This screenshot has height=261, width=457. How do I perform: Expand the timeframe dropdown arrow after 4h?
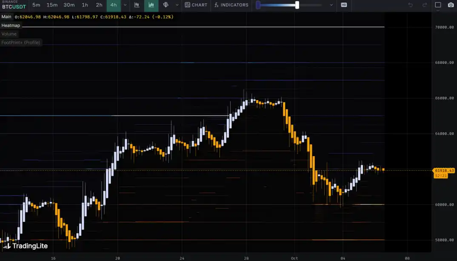tap(125, 5)
